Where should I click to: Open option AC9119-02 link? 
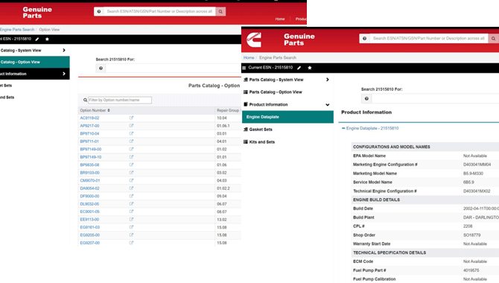tap(89, 118)
